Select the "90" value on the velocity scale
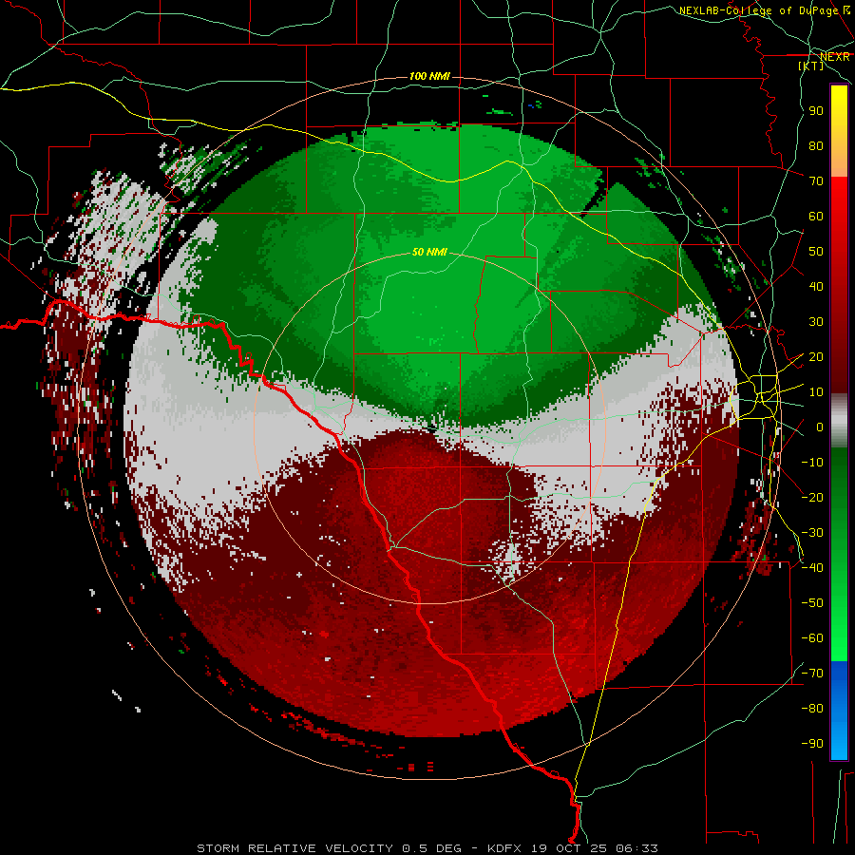The width and height of the screenshot is (855, 855). coord(816,111)
